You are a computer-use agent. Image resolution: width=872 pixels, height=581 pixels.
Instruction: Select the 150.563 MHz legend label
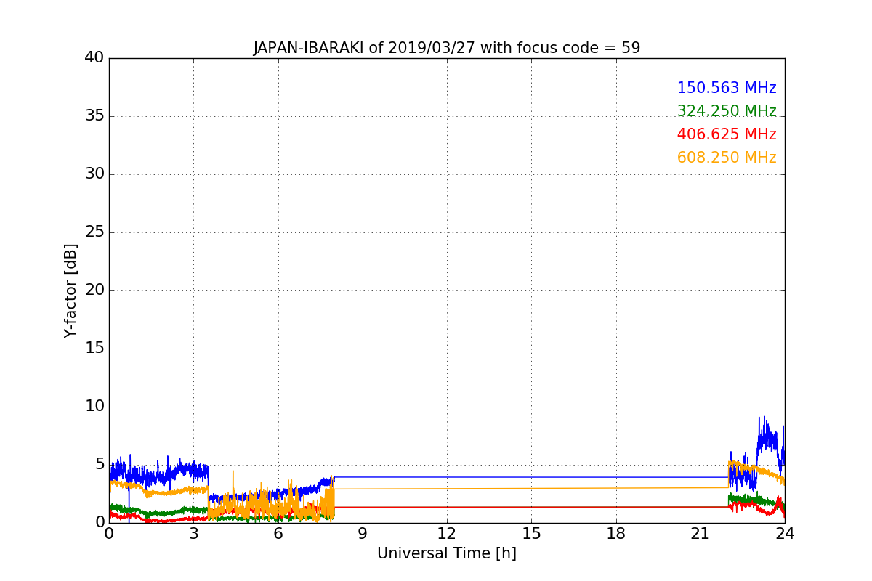coord(727,88)
